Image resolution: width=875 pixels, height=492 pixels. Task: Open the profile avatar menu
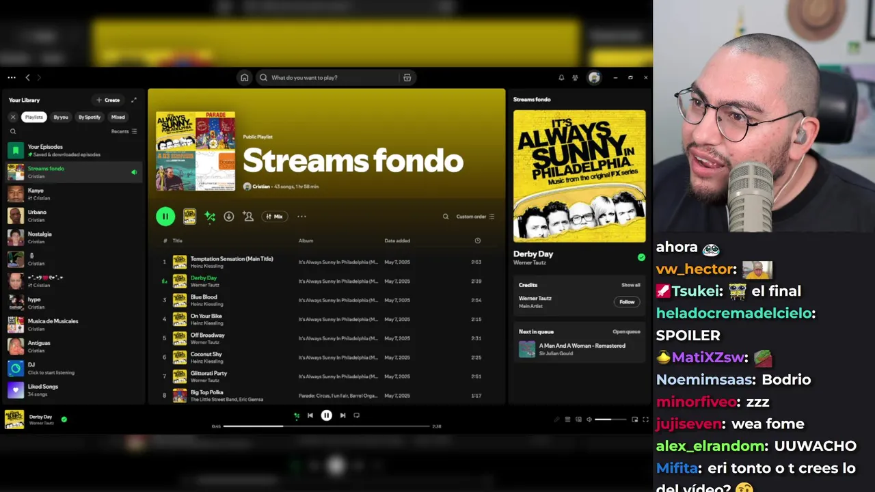tap(594, 78)
